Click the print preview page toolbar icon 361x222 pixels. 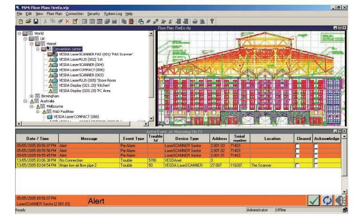coord(202,21)
